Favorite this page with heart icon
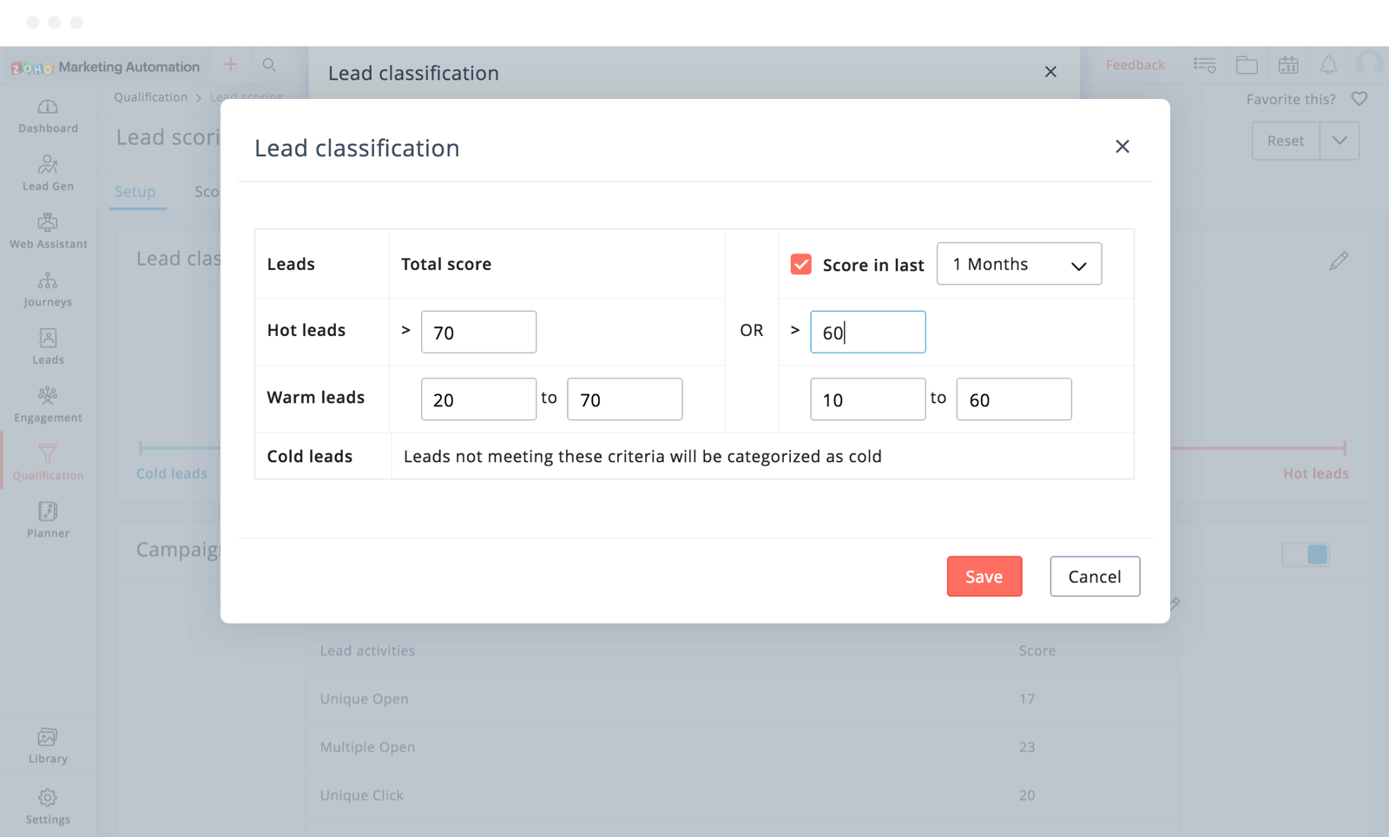Viewport: 1389px width, 837px height. coord(1359,99)
